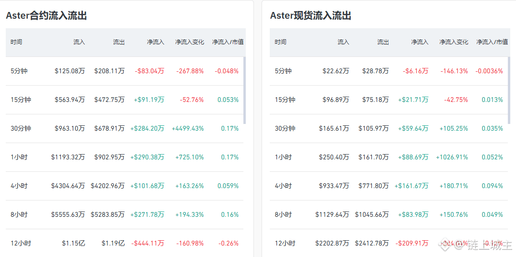Click the $4202.96万 outflow value
The height and width of the screenshot is (257, 516).
[x=108, y=186]
